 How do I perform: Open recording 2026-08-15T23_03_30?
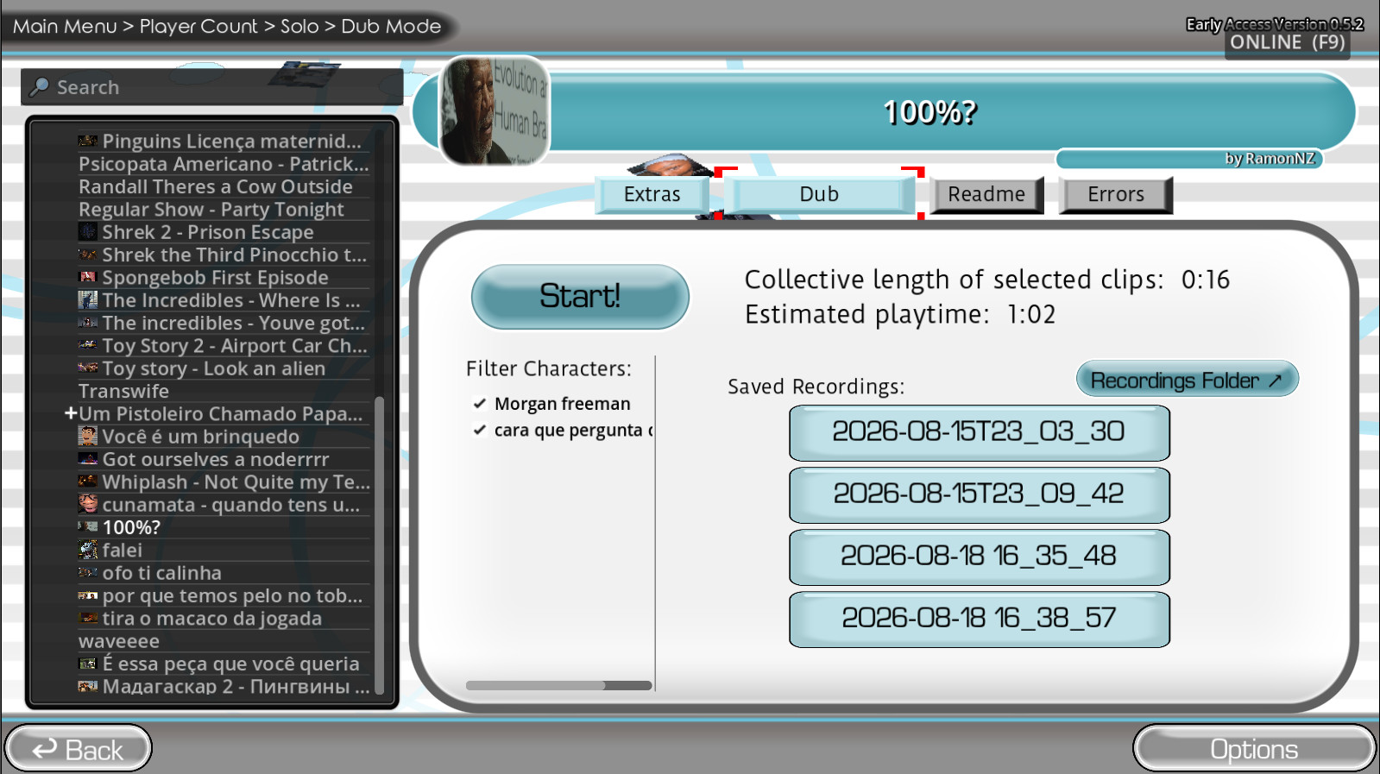click(x=979, y=431)
